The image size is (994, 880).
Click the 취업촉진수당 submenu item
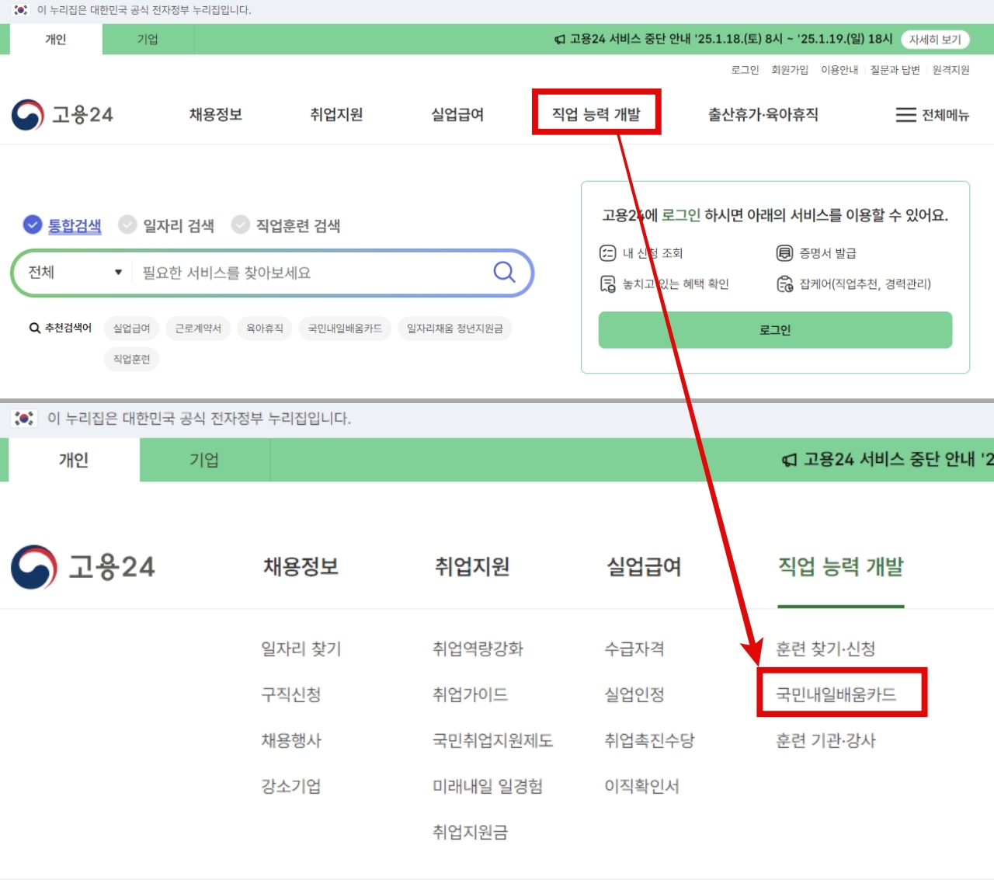(650, 741)
